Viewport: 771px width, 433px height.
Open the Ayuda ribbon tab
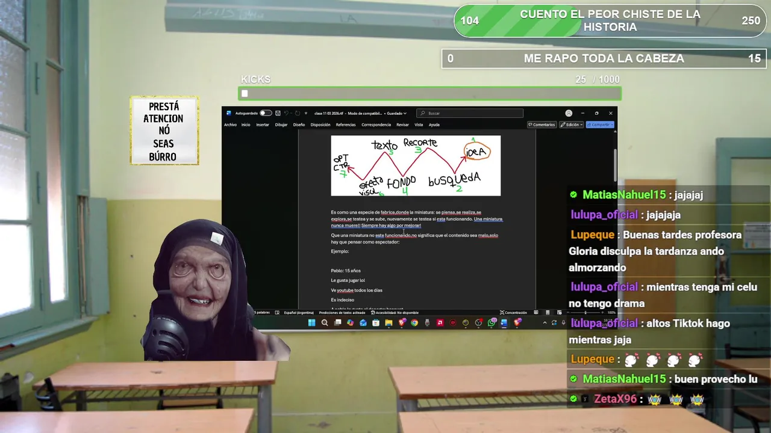[x=434, y=124]
